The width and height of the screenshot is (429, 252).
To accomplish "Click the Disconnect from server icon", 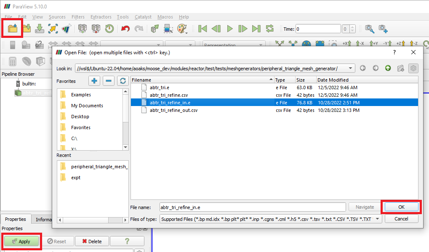I will coord(96,29).
